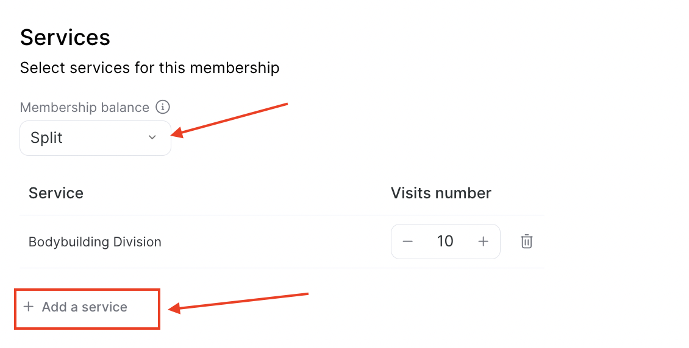This screenshot has width=689, height=348.
Task: Click the Services section heading
Action: click(65, 37)
